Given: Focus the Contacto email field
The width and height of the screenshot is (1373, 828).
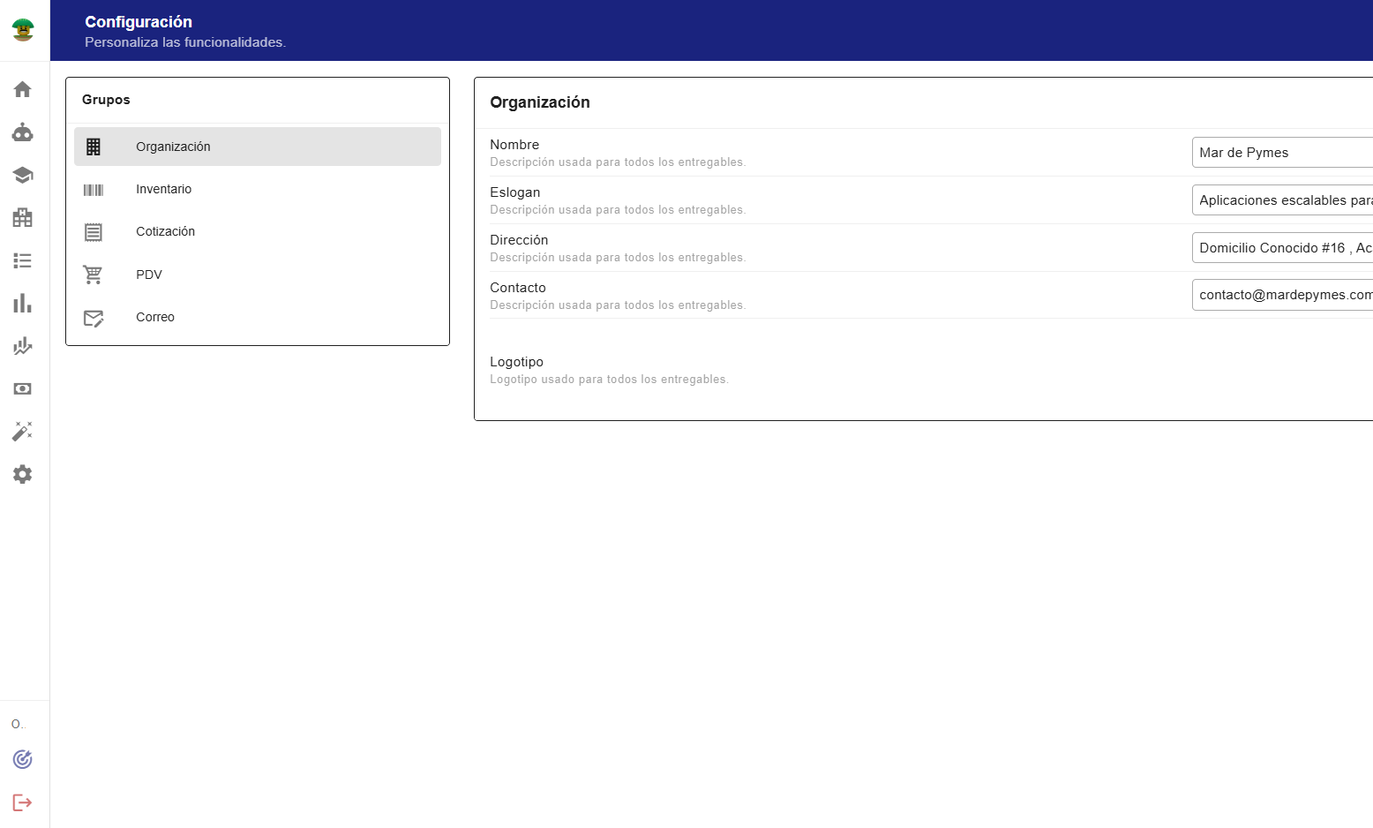Looking at the screenshot, I should click(1282, 295).
